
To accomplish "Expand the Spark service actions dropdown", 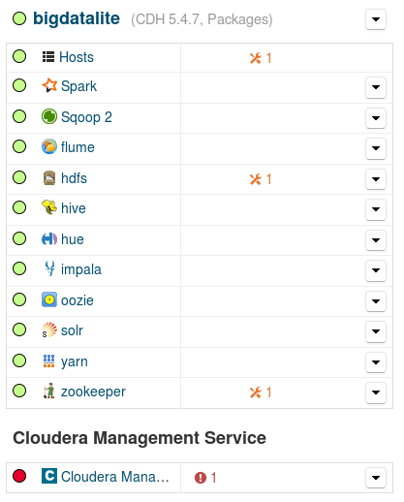I will 376,87.
